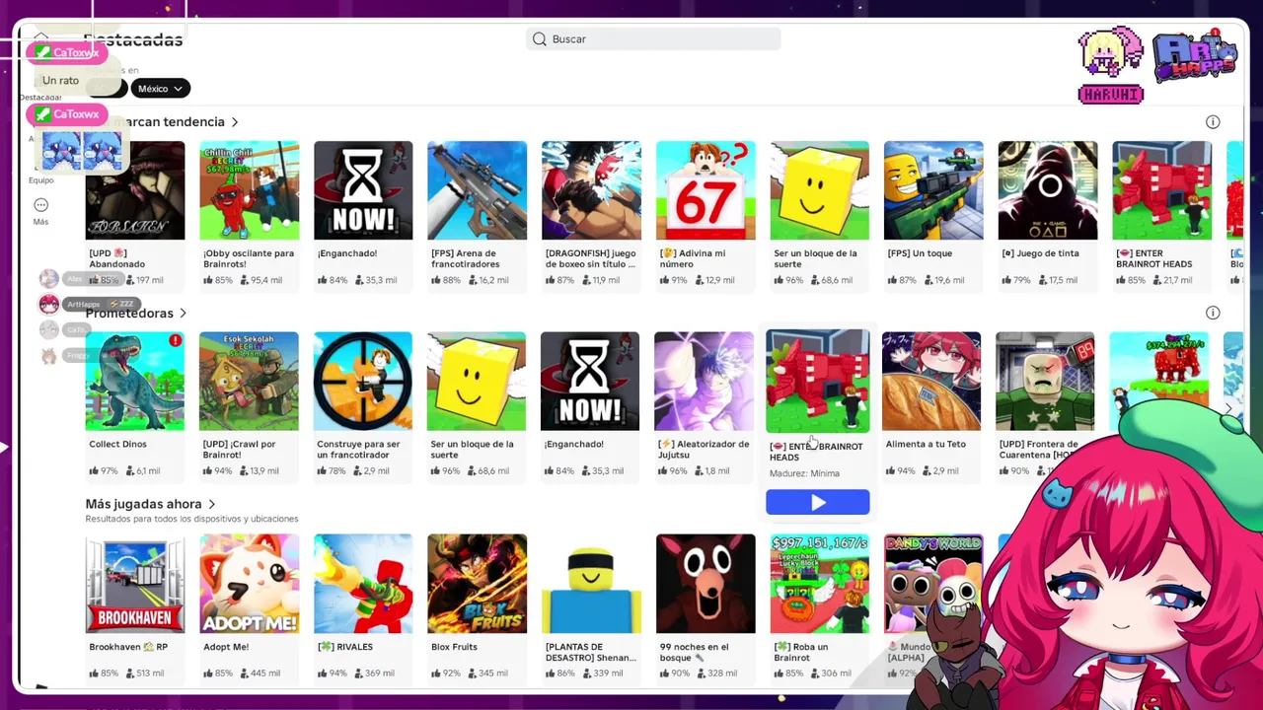Expand the 'marcan tendencia' section chevron
This screenshot has width=1263, height=710.
[235, 122]
